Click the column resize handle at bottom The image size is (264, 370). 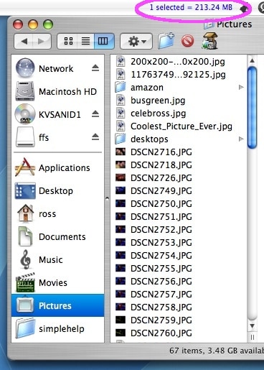[x=253, y=337]
